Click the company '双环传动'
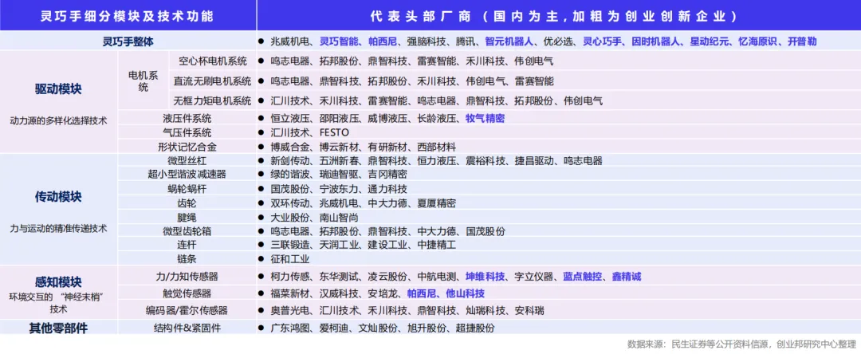This screenshot has height=354, width=861. click(290, 203)
